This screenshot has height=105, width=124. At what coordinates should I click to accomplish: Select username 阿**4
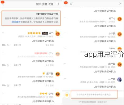(x=112, y=34)
